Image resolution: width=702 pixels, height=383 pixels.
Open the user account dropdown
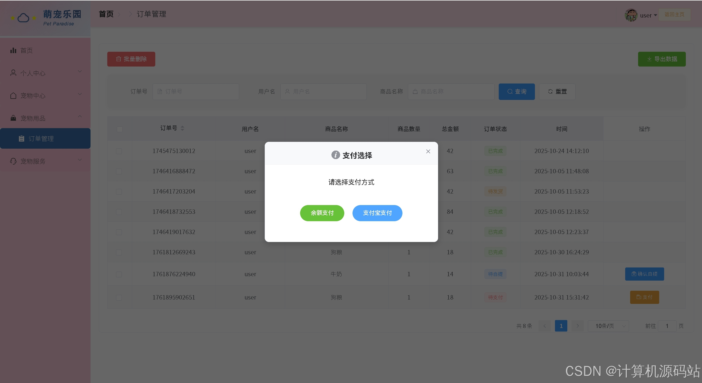648,15
